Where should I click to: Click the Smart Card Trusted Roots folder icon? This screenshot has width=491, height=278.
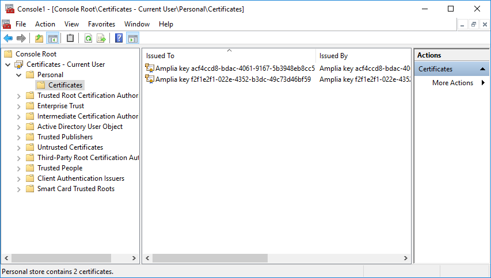(30, 188)
